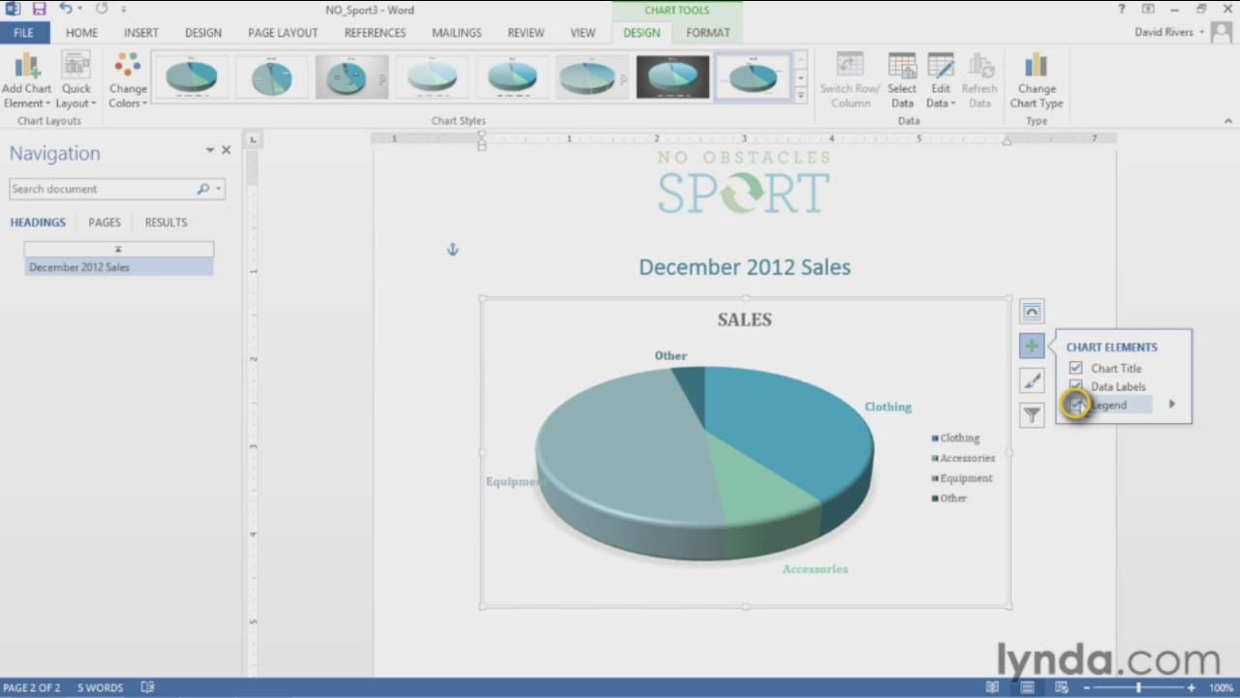Open Ribbon Display Options icon

click(x=1148, y=10)
